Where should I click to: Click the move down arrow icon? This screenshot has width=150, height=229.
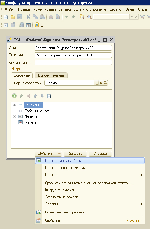tap(42, 96)
